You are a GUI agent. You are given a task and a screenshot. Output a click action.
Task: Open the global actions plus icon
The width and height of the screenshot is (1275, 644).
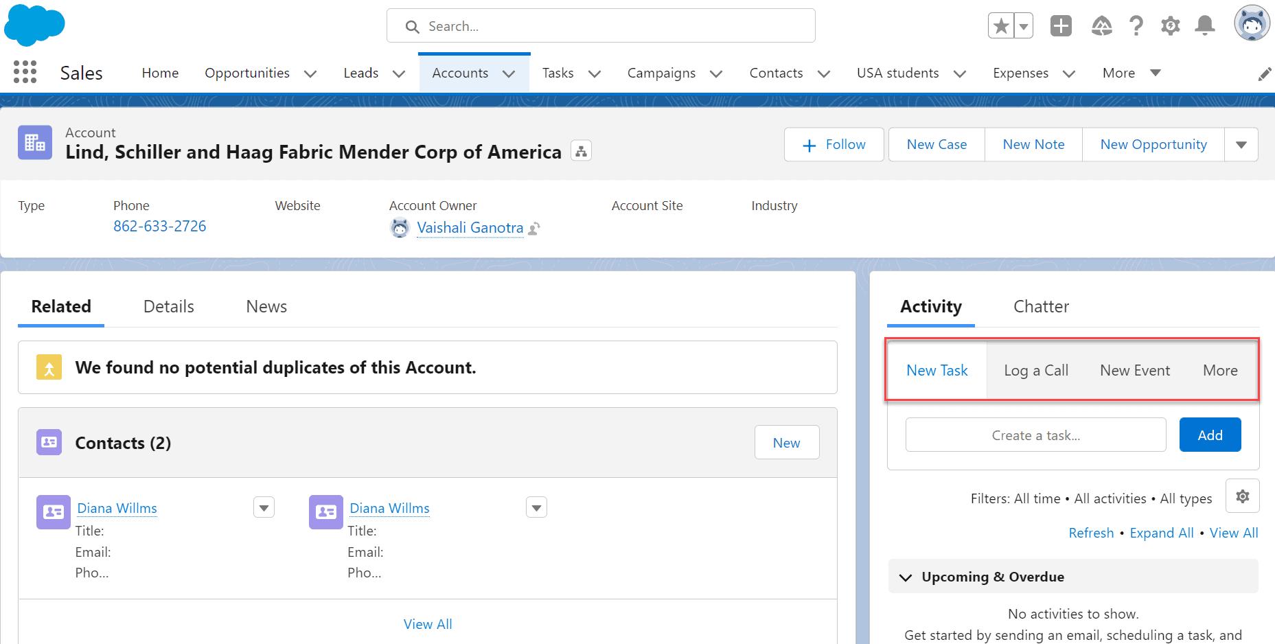[1061, 27]
